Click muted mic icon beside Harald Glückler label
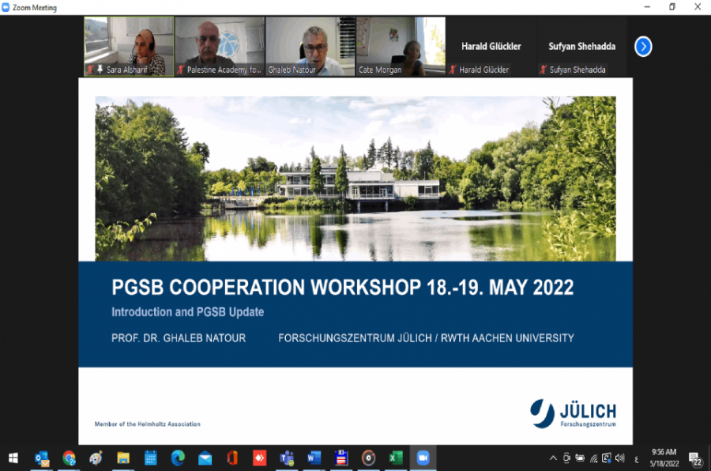Viewport: 711px width, 471px height. [453, 70]
